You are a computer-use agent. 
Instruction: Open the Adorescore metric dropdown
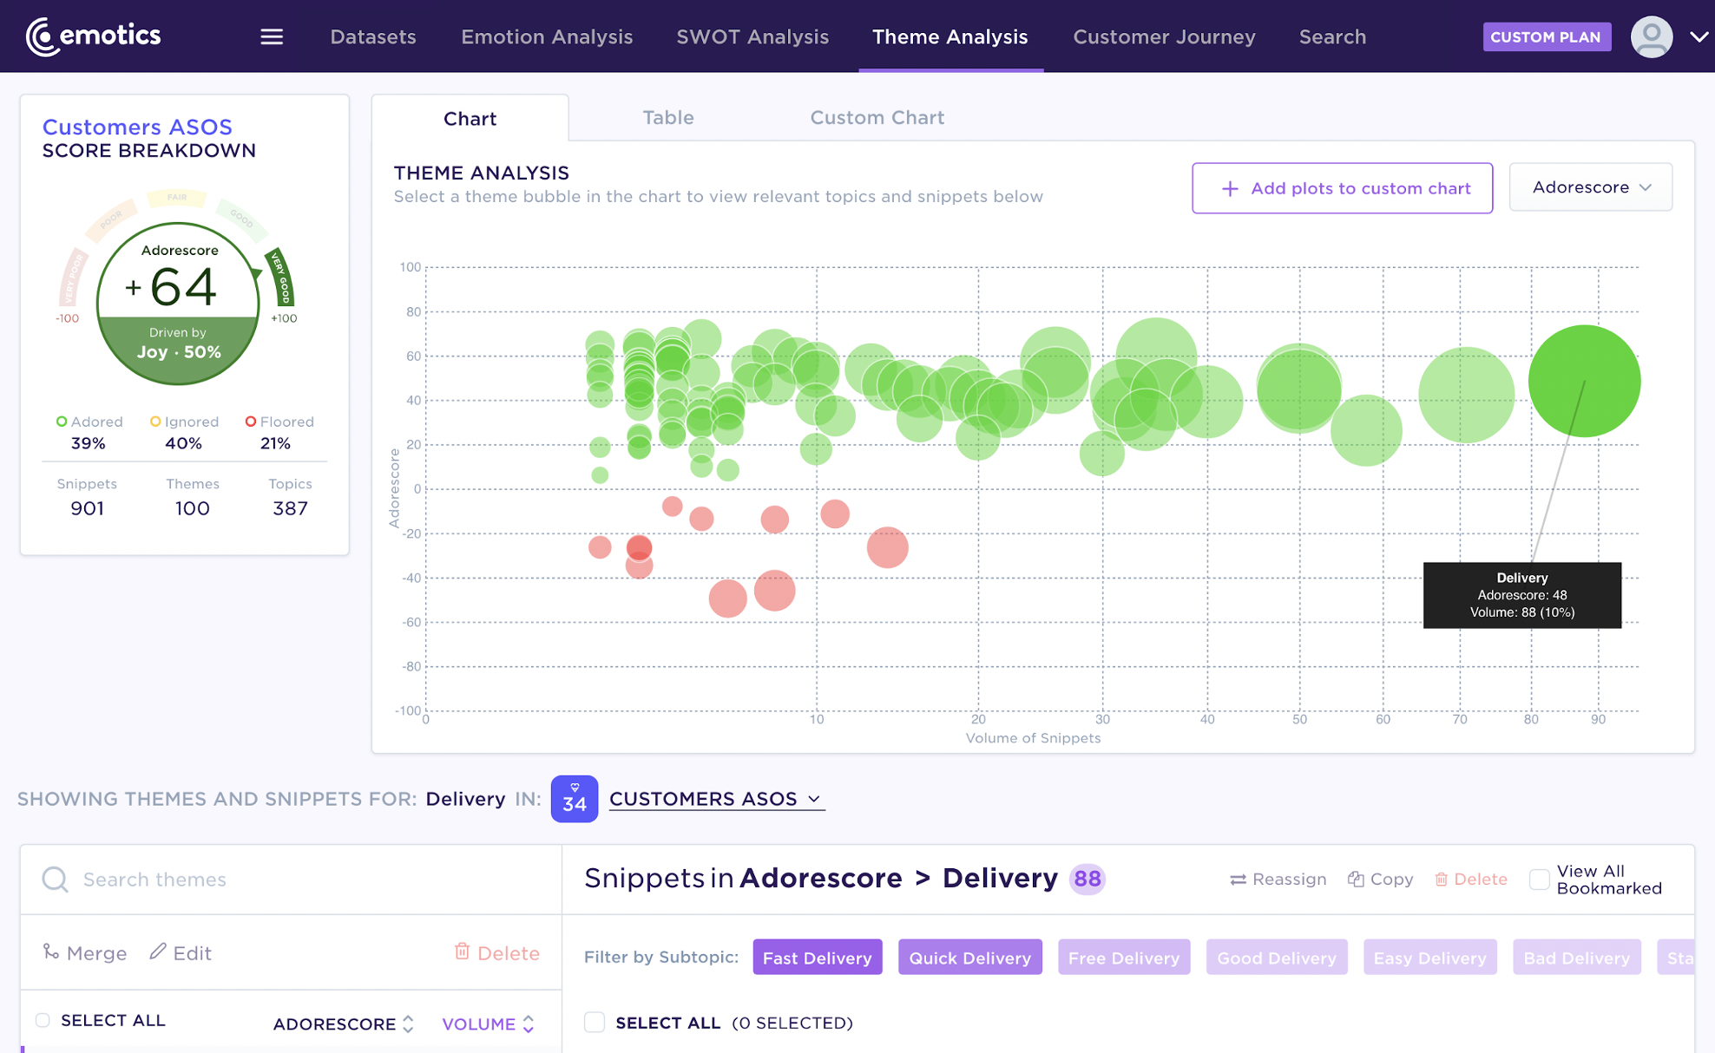[x=1590, y=187]
